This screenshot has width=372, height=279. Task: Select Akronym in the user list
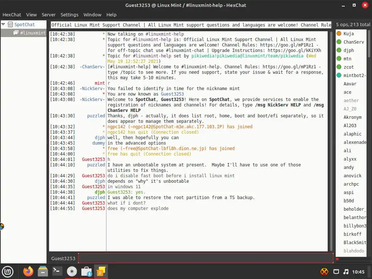pyautogui.click(x=352, y=117)
